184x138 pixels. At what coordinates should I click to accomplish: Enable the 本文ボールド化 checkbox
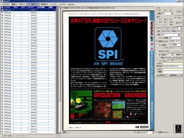[x=157, y=51]
